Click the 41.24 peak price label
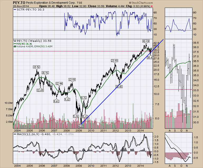The width and height of the screenshot is (203, 168). 146,41
